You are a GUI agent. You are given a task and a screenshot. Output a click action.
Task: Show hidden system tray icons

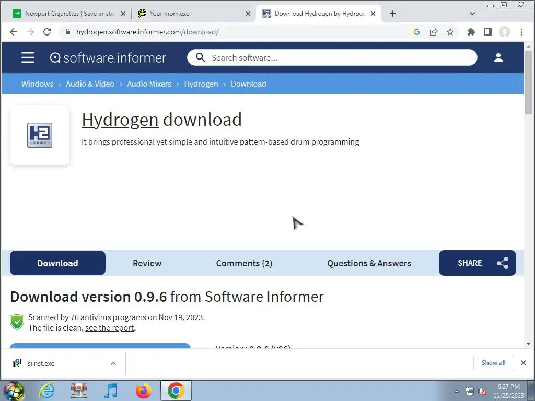(x=457, y=391)
